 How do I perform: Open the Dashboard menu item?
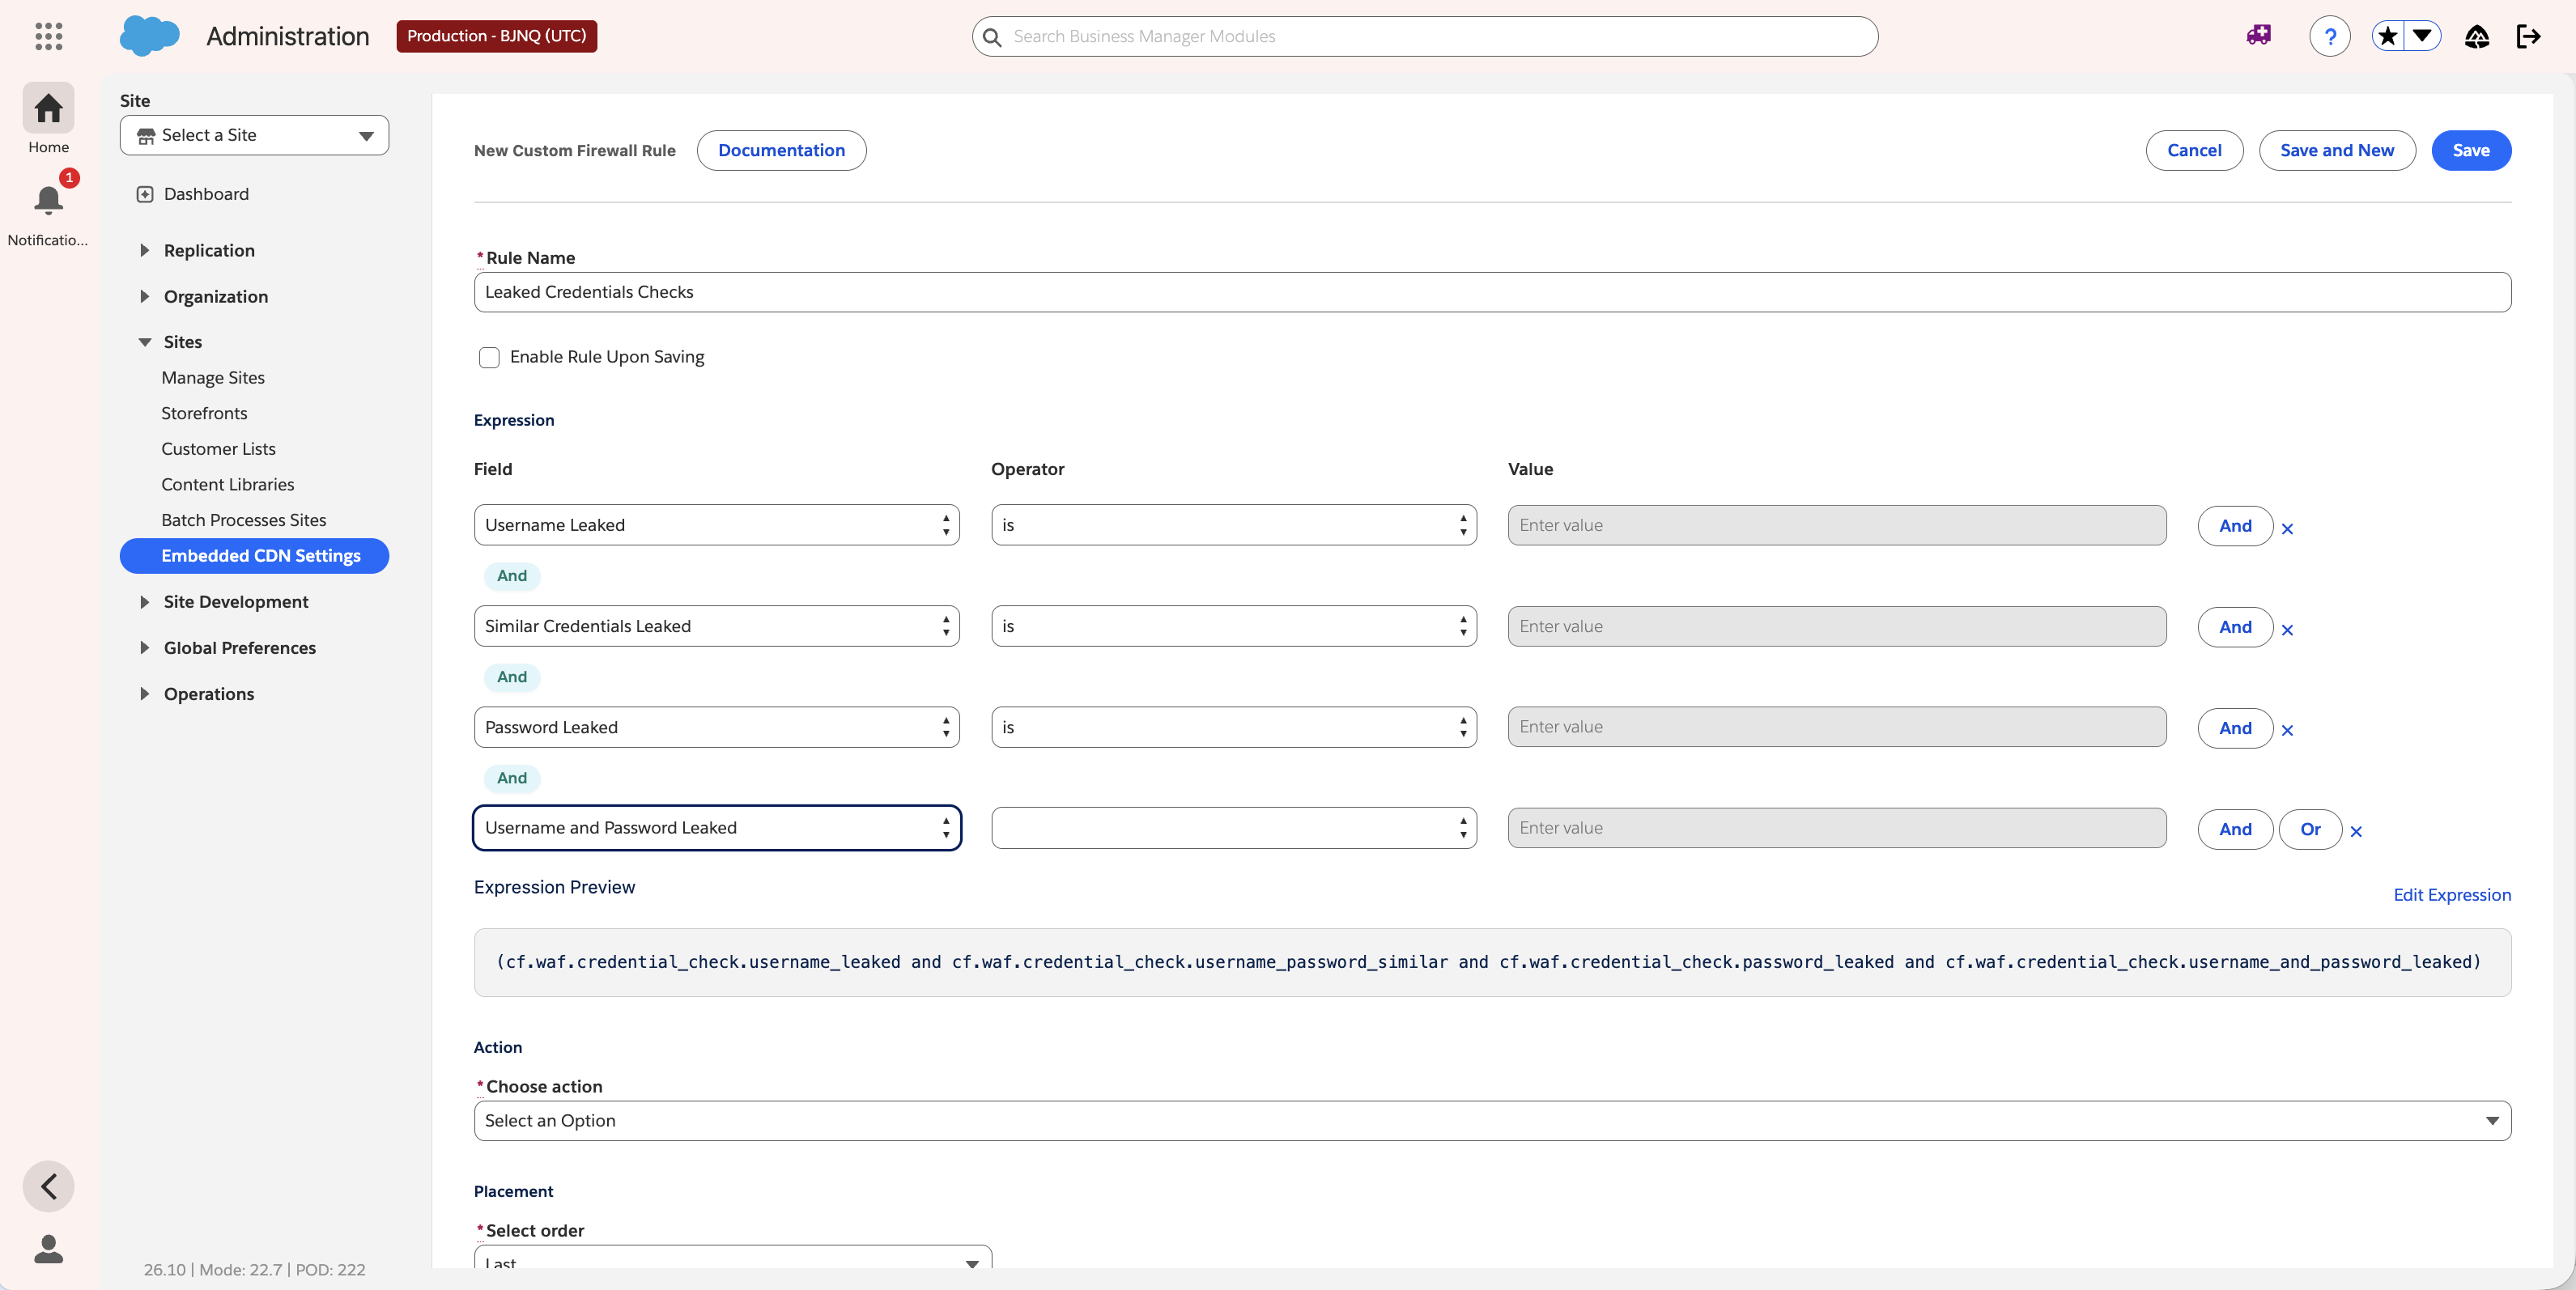coord(206,194)
